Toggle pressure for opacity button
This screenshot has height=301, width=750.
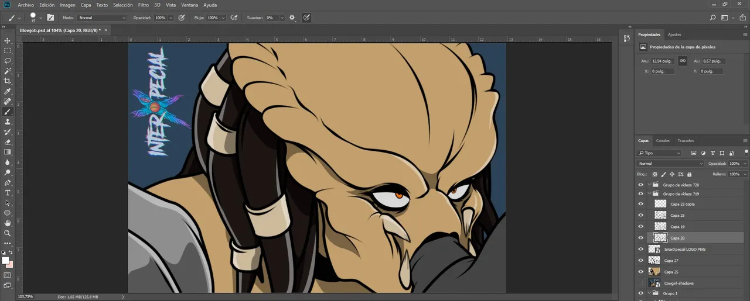click(182, 18)
